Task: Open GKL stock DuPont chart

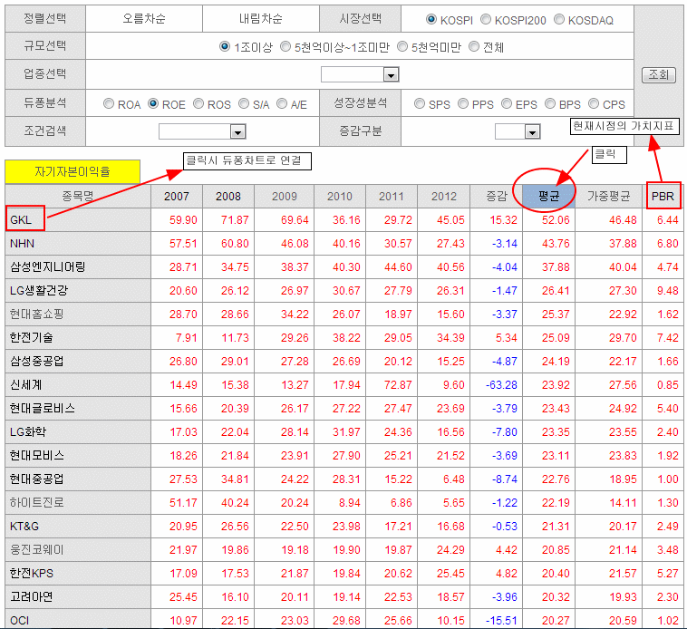Action: pyautogui.click(x=21, y=219)
